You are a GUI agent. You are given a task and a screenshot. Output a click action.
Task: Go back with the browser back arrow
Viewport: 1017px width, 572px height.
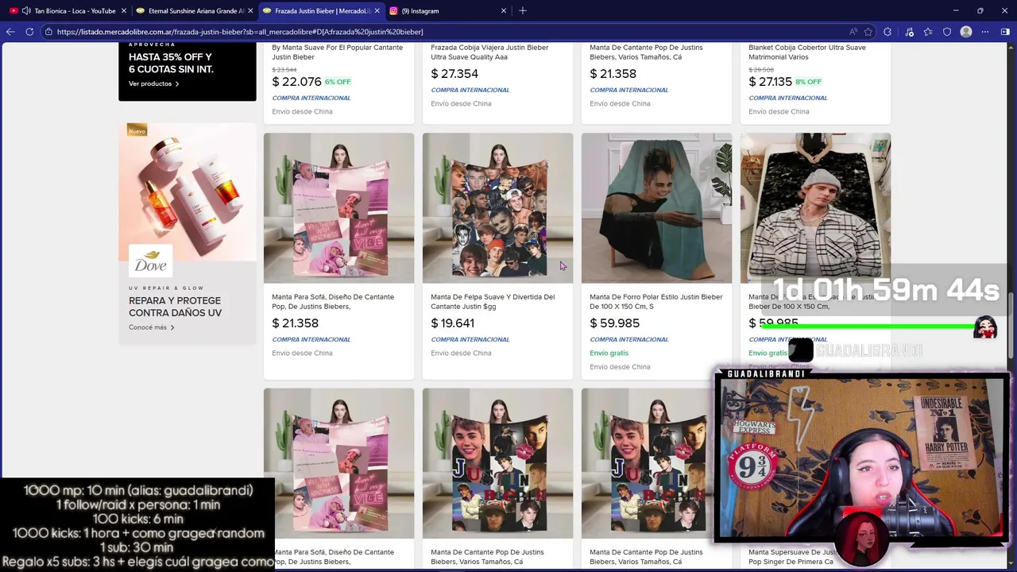[x=10, y=32]
